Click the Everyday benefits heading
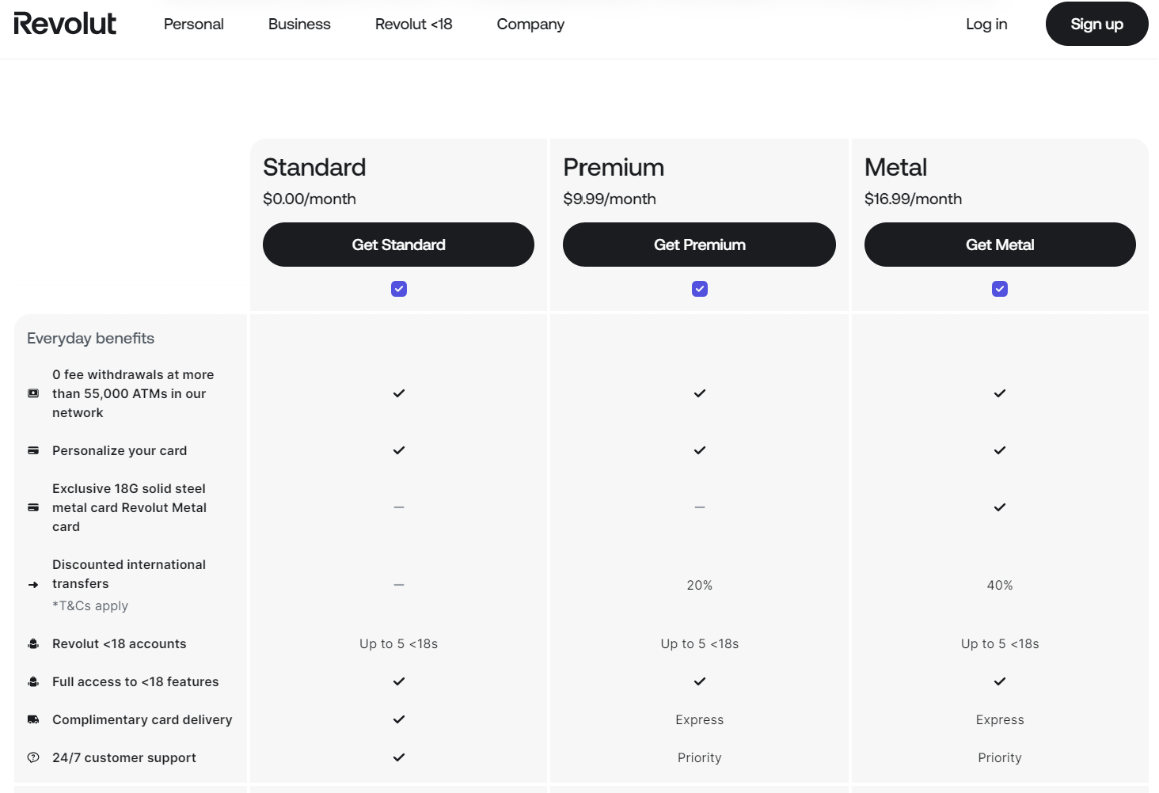1159x793 pixels. coord(90,339)
